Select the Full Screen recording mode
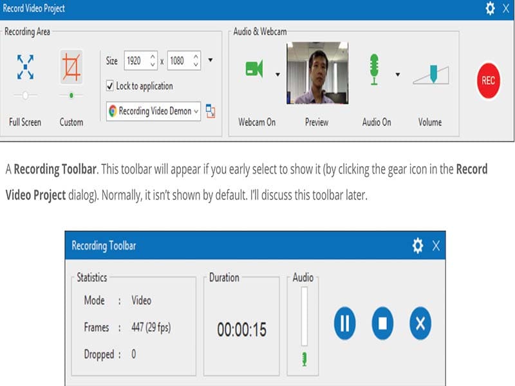The width and height of the screenshot is (515, 386). tap(24, 66)
